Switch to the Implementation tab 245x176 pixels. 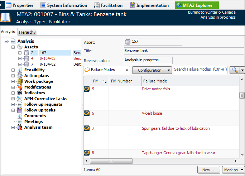[x=149, y=5]
